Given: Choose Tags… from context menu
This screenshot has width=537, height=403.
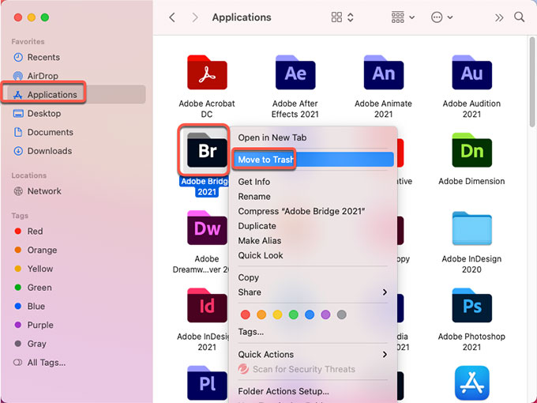Looking at the screenshot, I should [250, 332].
